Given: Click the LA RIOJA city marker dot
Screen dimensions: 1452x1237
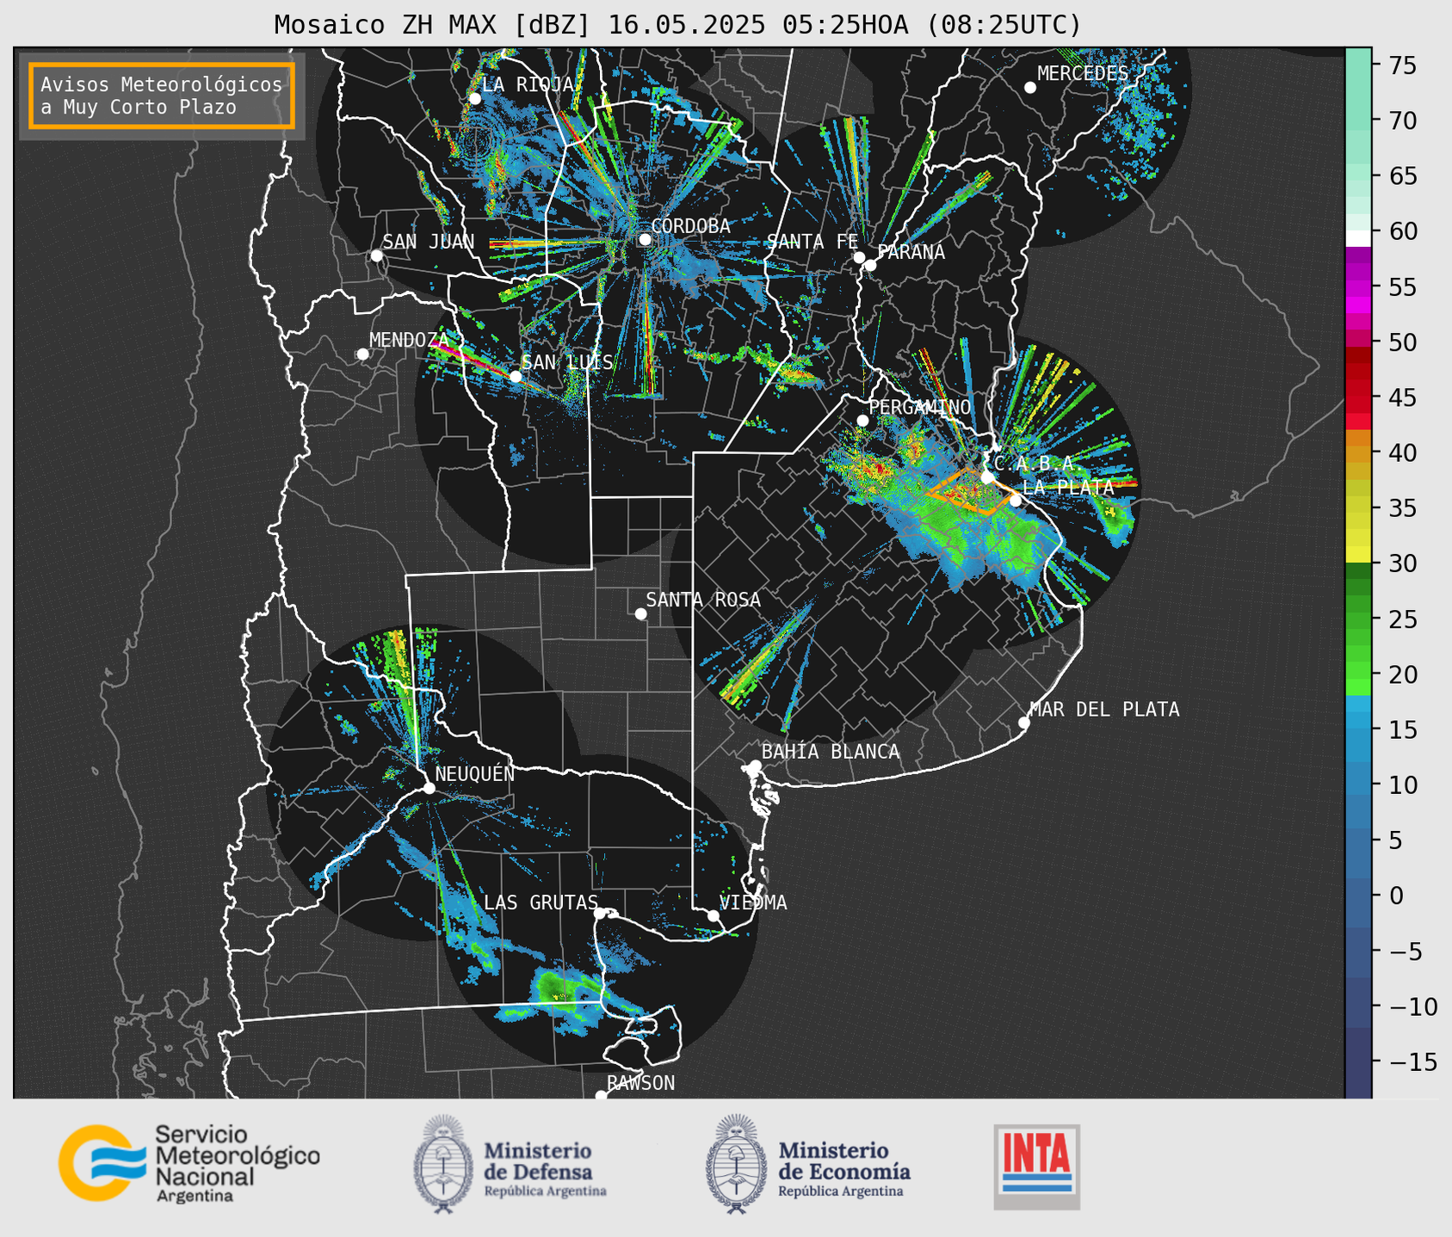Looking at the screenshot, I should [475, 99].
